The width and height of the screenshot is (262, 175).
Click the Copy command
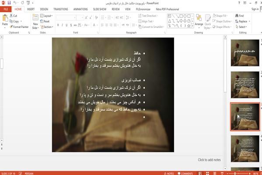[x=14, y=21]
